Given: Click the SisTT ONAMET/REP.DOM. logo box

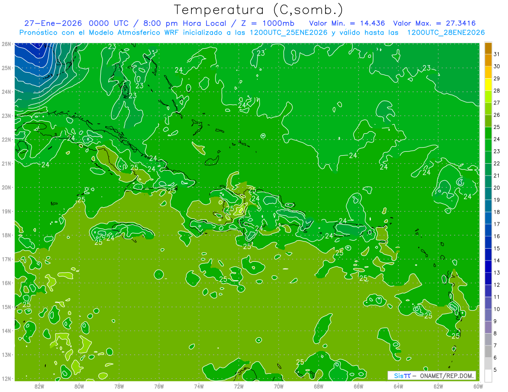Looking at the screenshot, I should [x=432, y=376].
